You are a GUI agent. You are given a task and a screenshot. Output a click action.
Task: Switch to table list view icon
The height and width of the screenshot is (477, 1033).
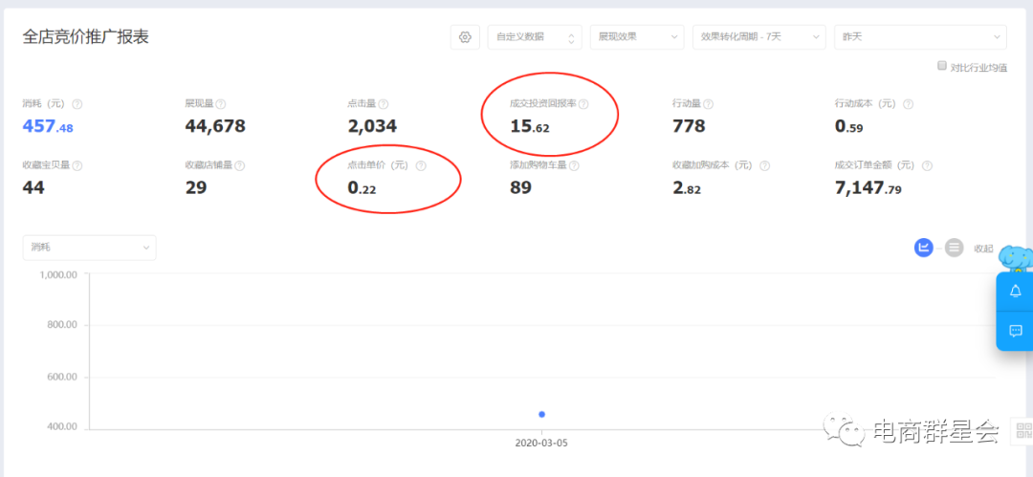click(x=954, y=248)
